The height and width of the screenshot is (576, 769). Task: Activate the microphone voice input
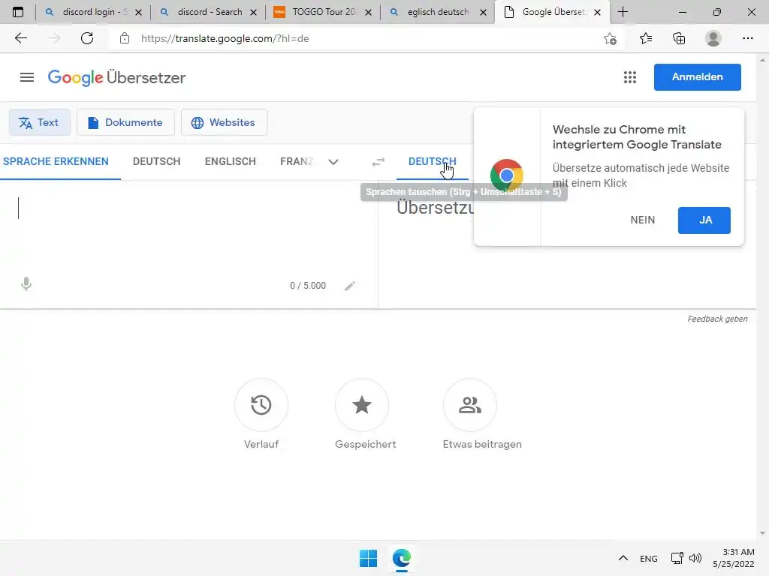pyautogui.click(x=26, y=284)
